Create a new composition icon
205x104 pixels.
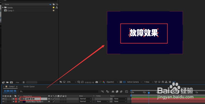click(x=11, y=82)
